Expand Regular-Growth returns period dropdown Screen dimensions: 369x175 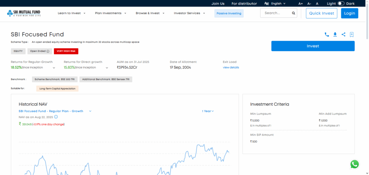tap(54, 68)
